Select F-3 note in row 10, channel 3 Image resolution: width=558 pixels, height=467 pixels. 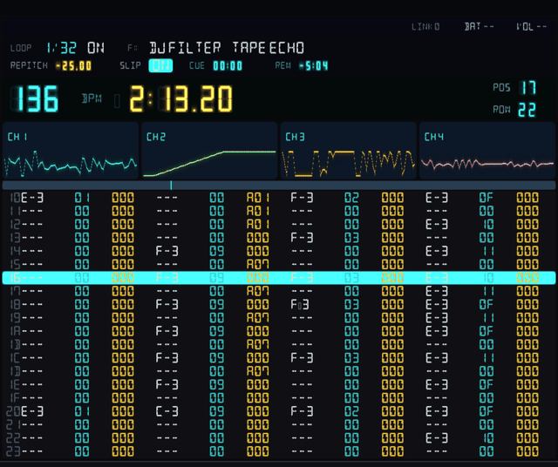point(302,198)
